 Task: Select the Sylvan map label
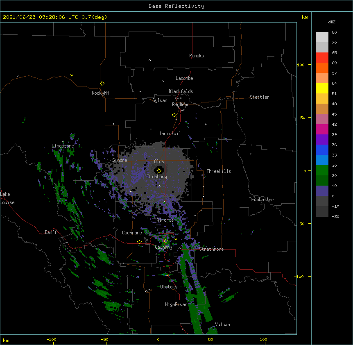click(x=160, y=100)
